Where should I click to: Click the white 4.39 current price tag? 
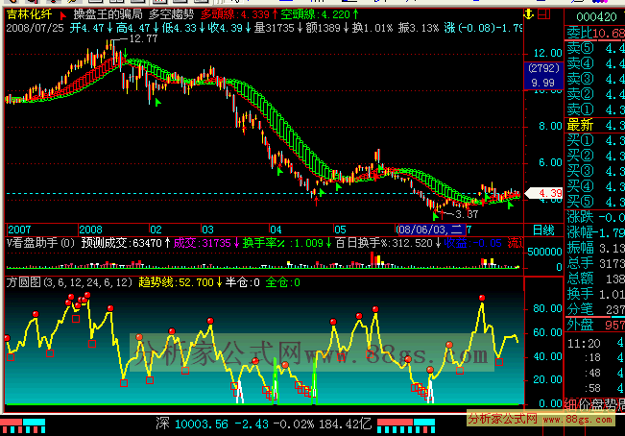[544, 193]
